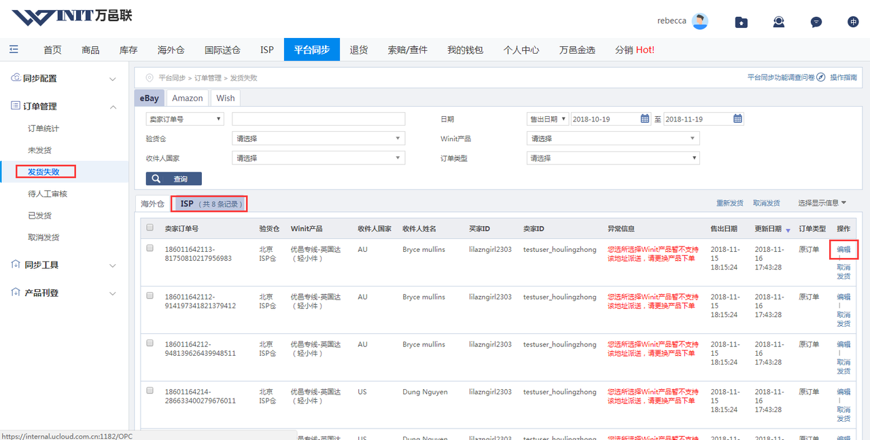Viewport: 870px width, 440px height.
Task: Open the 商品 nav menu
Action: [90, 50]
